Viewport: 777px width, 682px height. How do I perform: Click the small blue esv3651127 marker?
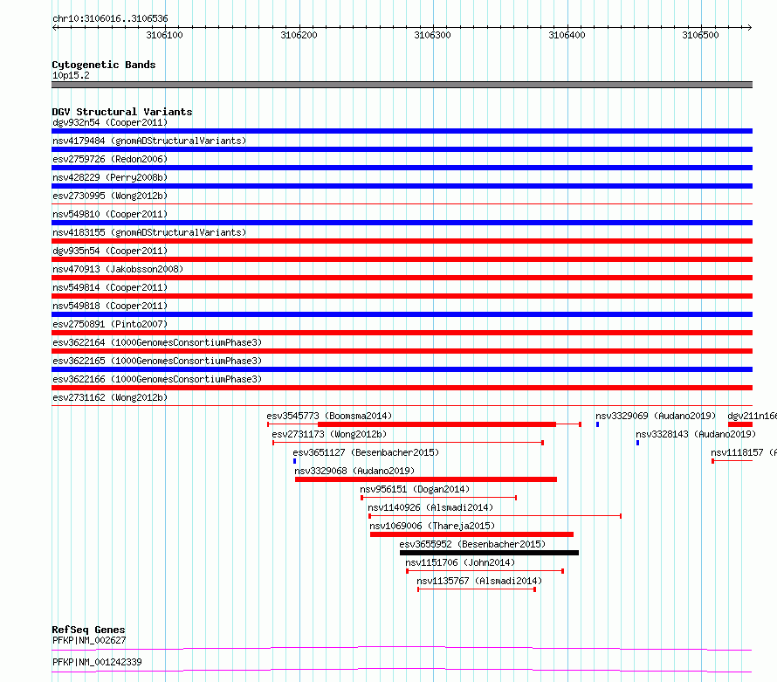click(x=295, y=461)
